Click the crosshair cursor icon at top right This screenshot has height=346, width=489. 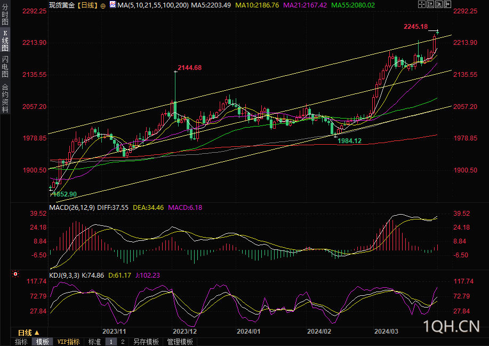point(422,4)
